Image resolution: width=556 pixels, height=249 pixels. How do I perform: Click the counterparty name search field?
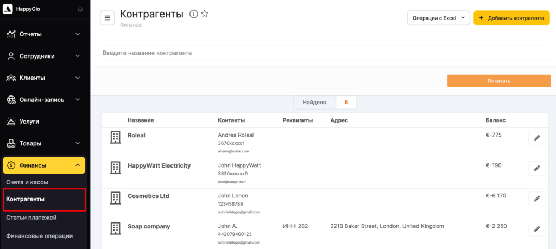(x=324, y=53)
